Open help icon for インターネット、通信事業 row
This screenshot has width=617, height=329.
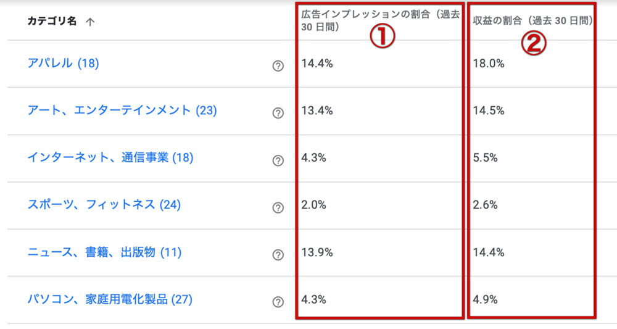click(x=278, y=160)
